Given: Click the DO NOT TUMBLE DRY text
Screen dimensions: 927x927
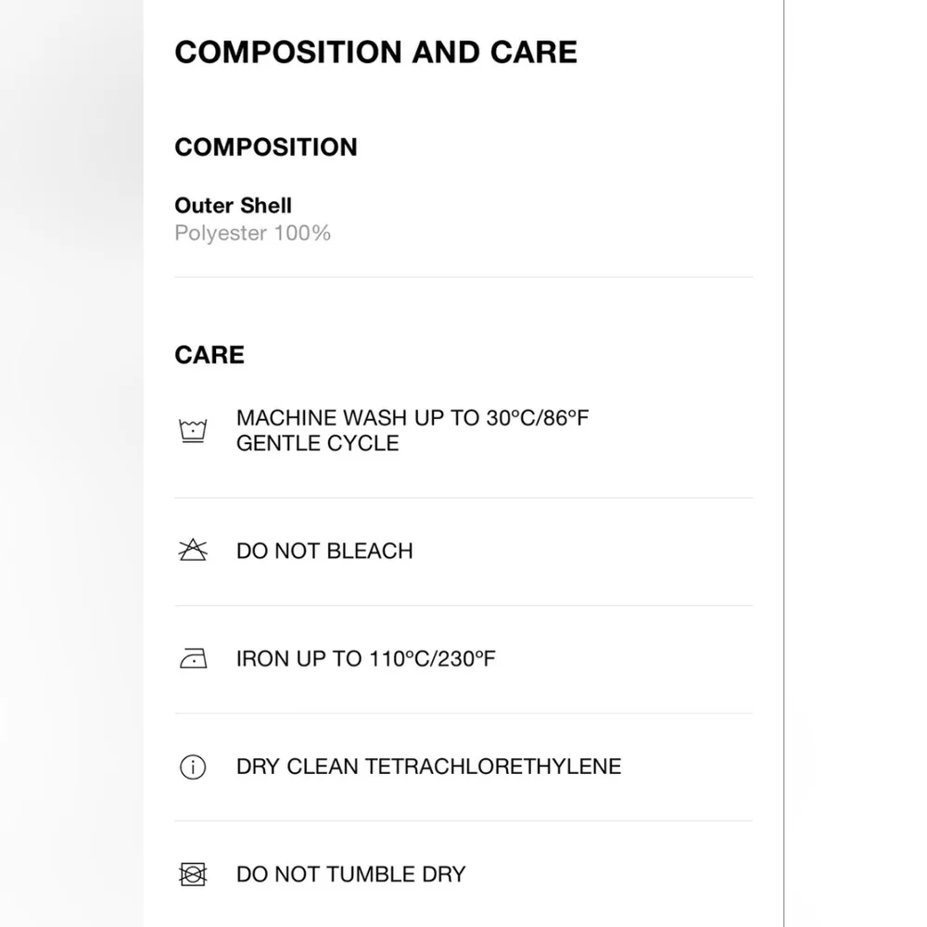Looking at the screenshot, I should [x=350, y=874].
